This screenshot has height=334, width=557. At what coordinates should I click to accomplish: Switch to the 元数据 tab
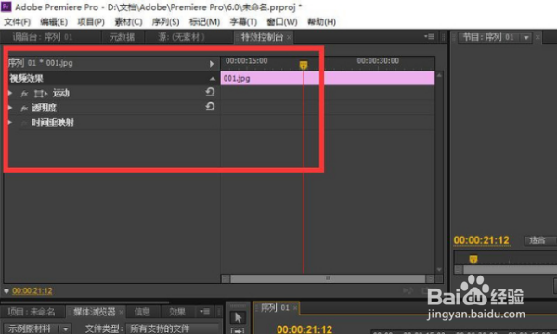pos(123,37)
